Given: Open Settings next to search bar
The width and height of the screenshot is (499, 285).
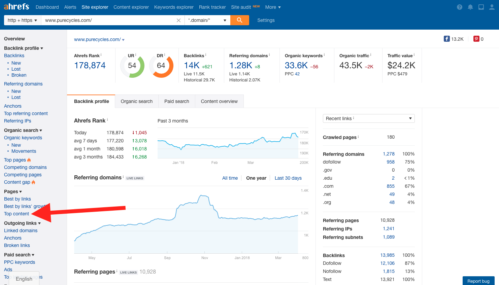Looking at the screenshot, I should click(x=266, y=20).
